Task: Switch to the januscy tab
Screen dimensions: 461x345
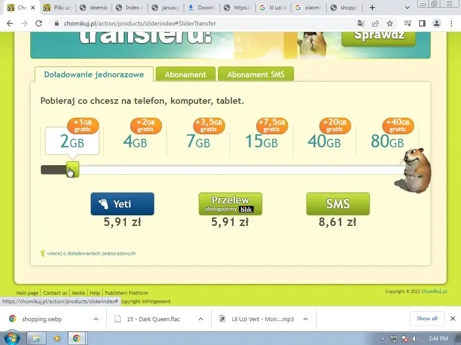Action: [x=166, y=8]
